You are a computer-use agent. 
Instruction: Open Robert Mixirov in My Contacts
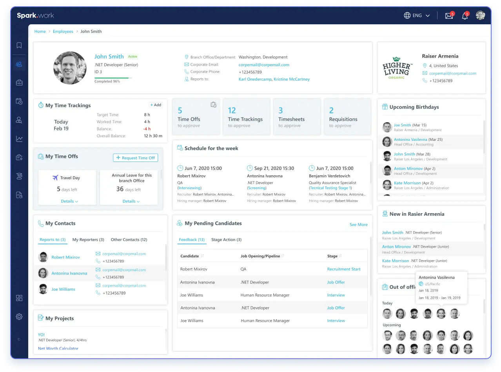pos(65,257)
